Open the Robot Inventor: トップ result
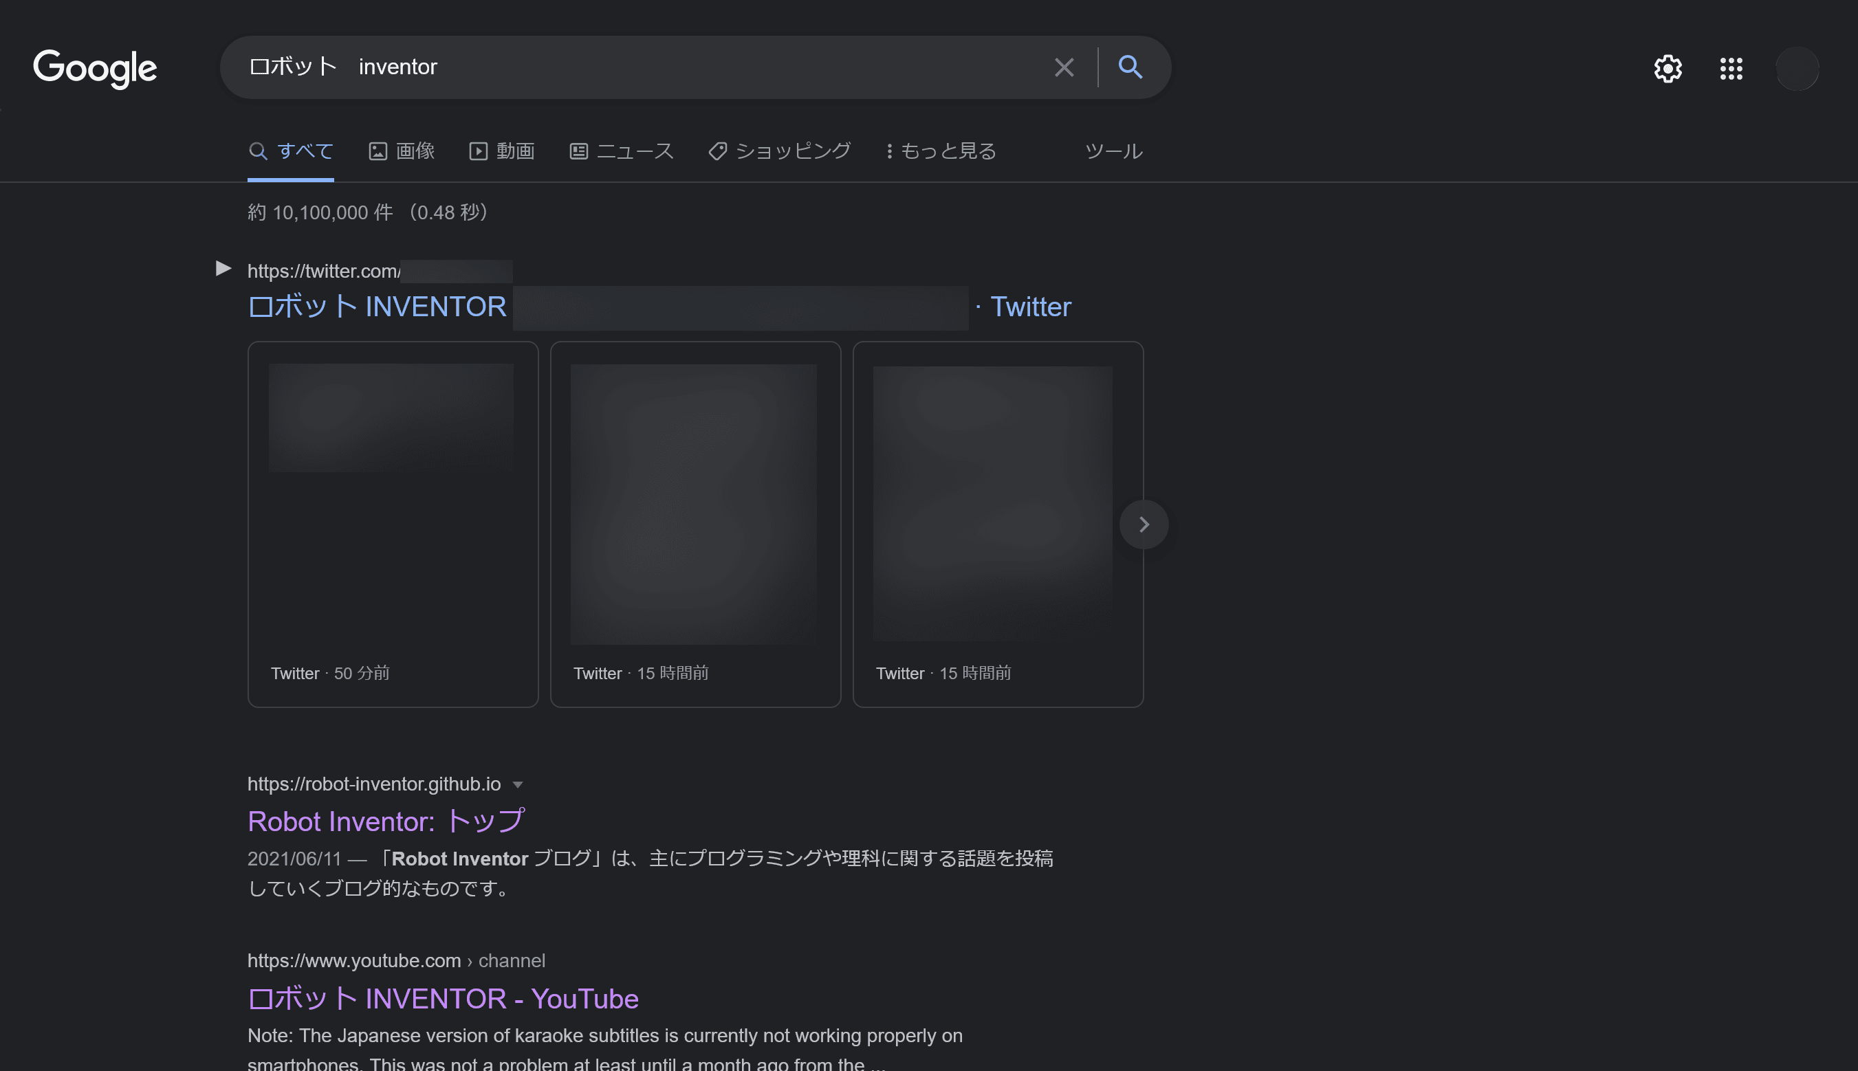1858x1071 pixels. 386,821
